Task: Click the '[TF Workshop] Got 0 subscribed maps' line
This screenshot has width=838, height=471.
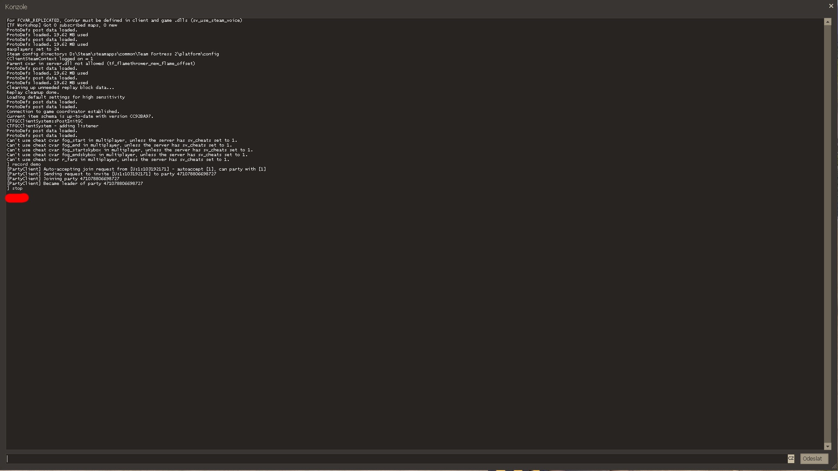Action: [62, 25]
